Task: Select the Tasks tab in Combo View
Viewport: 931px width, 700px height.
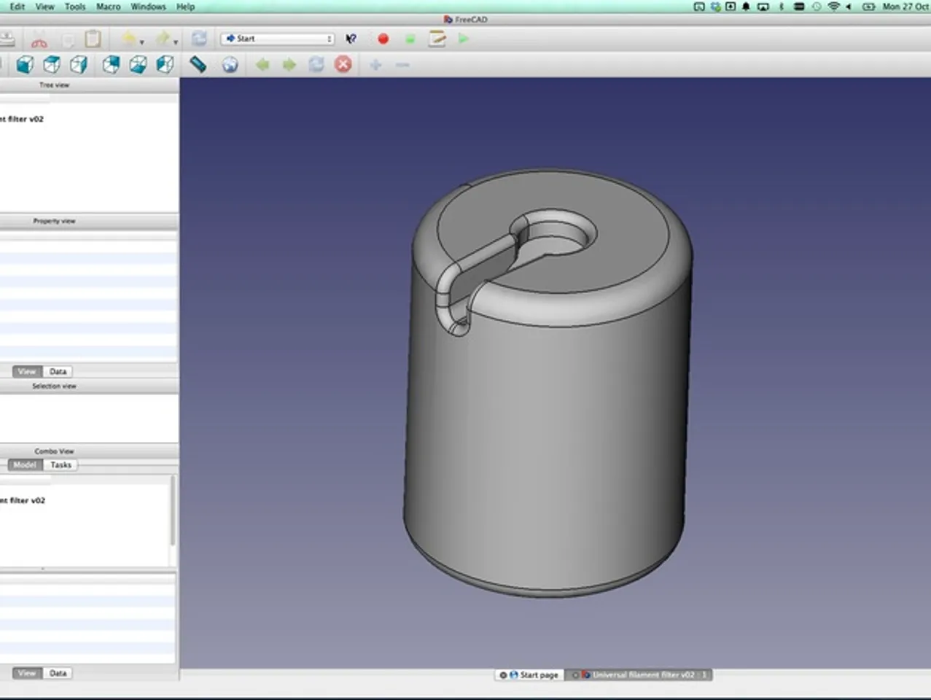Action: [x=61, y=464]
